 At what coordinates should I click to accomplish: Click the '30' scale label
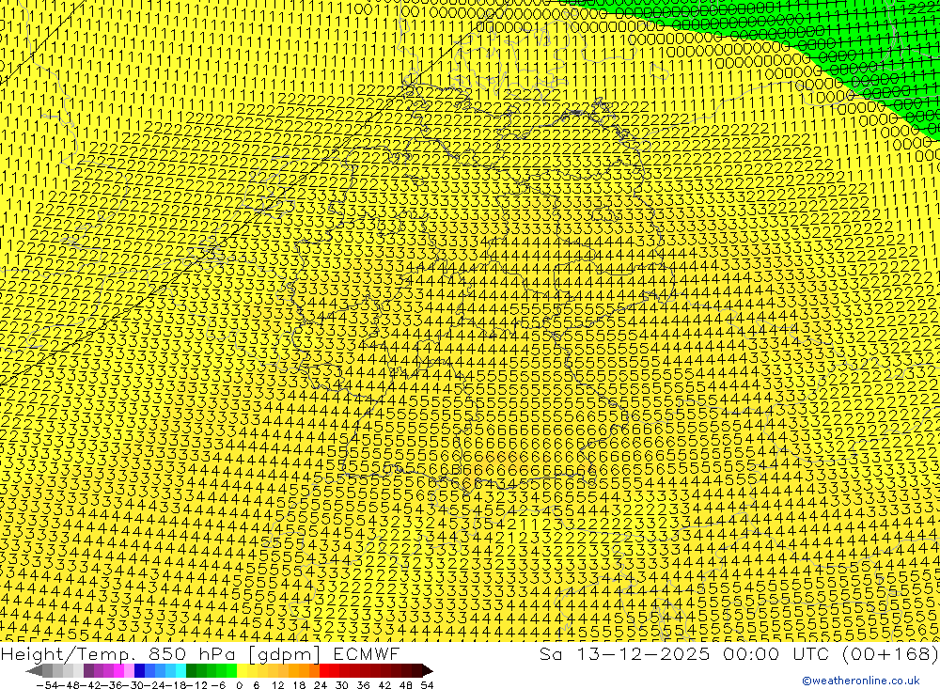[342, 685]
